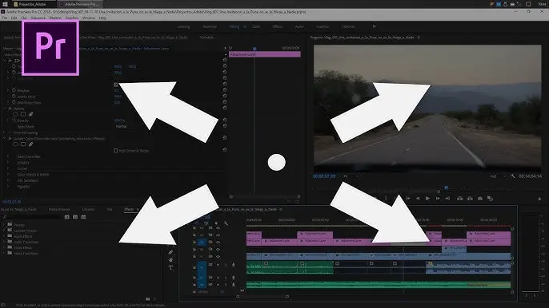Toggle Rotation animation stopwatch
Image resolution: width=549 pixels, height=308 pixels.
(14, 90)
